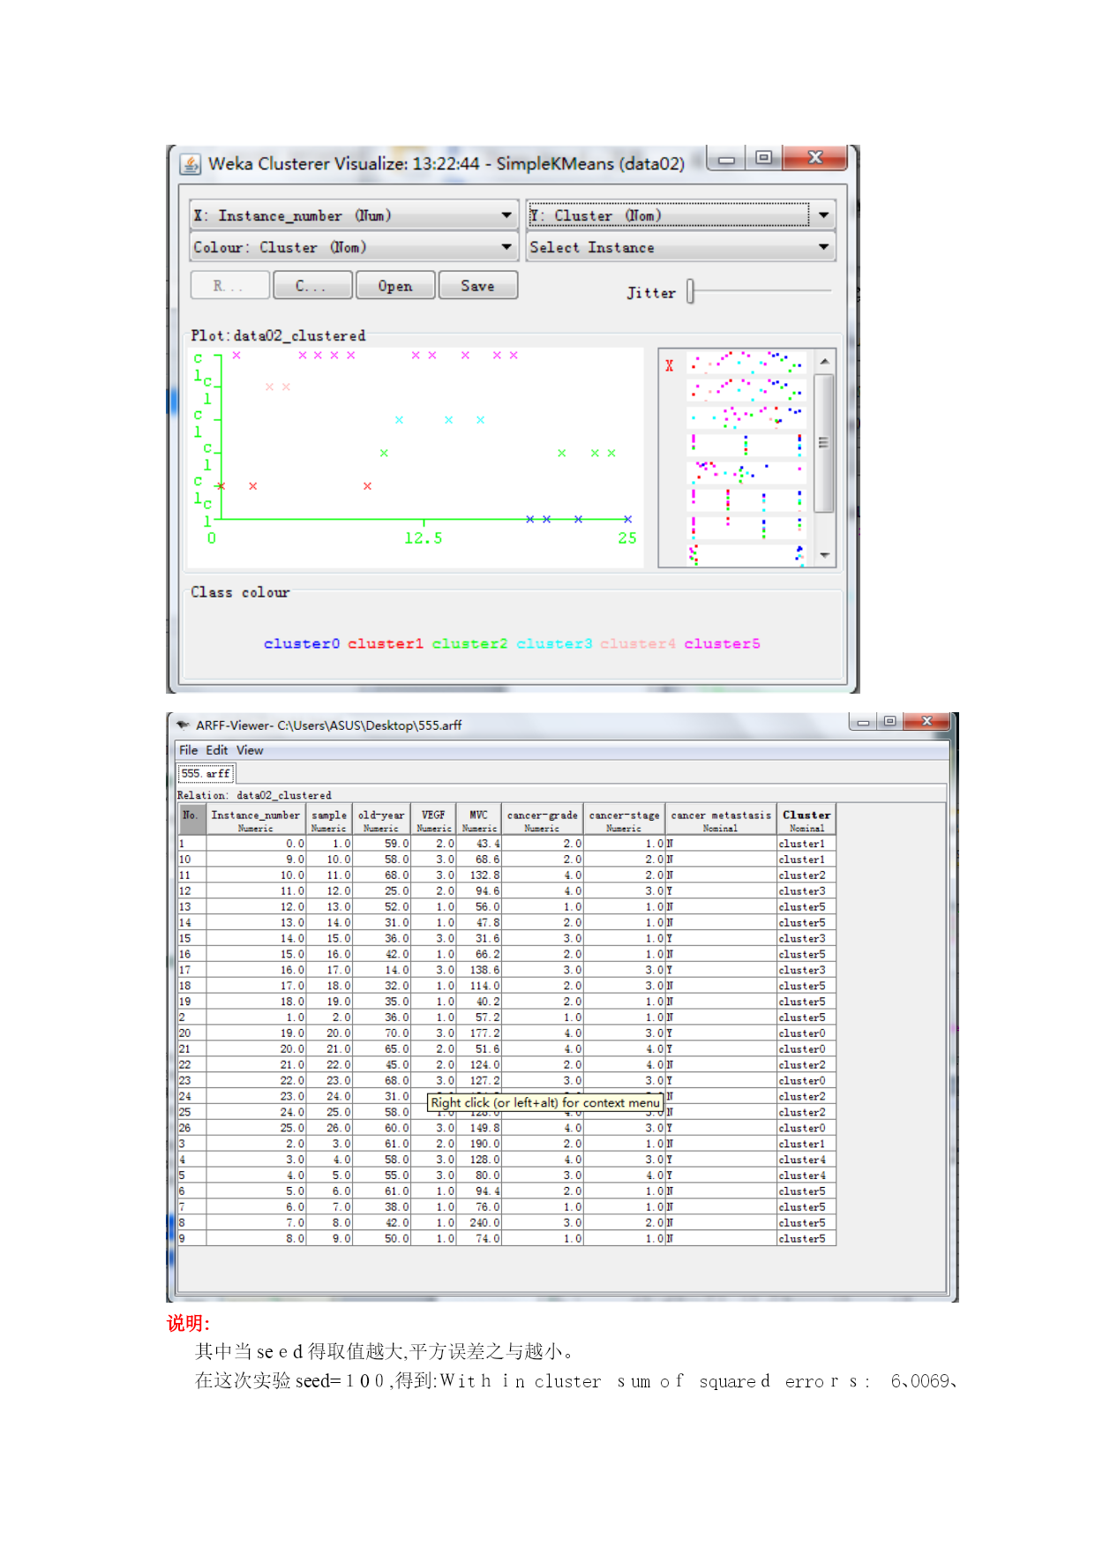Click the Cluster column header in ARFF-Viewer
Viewport: 1095px width, 1548px height.
pyautogui.click(x=806, y=820)
